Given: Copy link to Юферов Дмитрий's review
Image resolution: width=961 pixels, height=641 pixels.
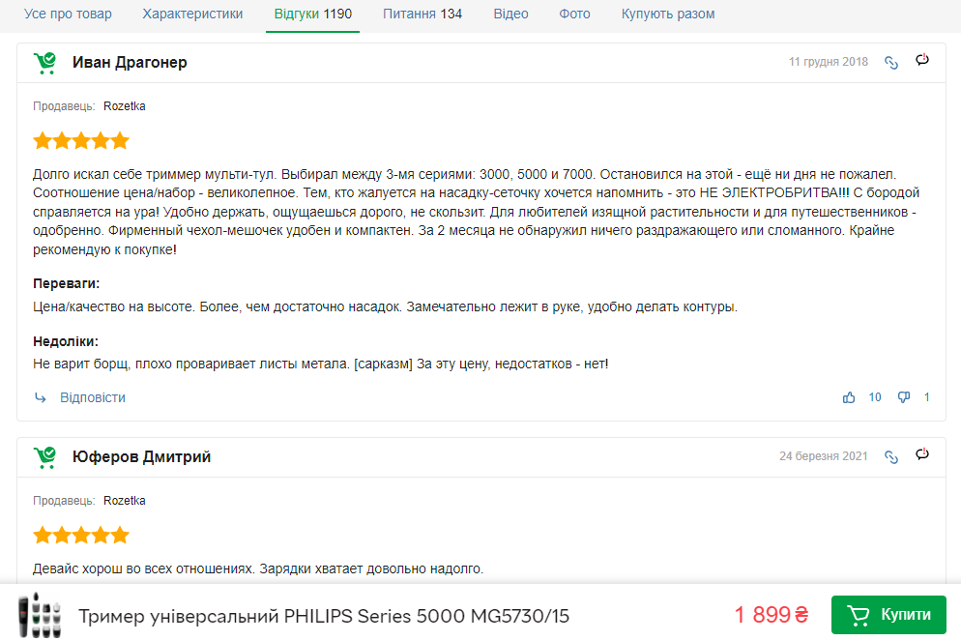Looking at the screenshot, I should tap(891, 457).
